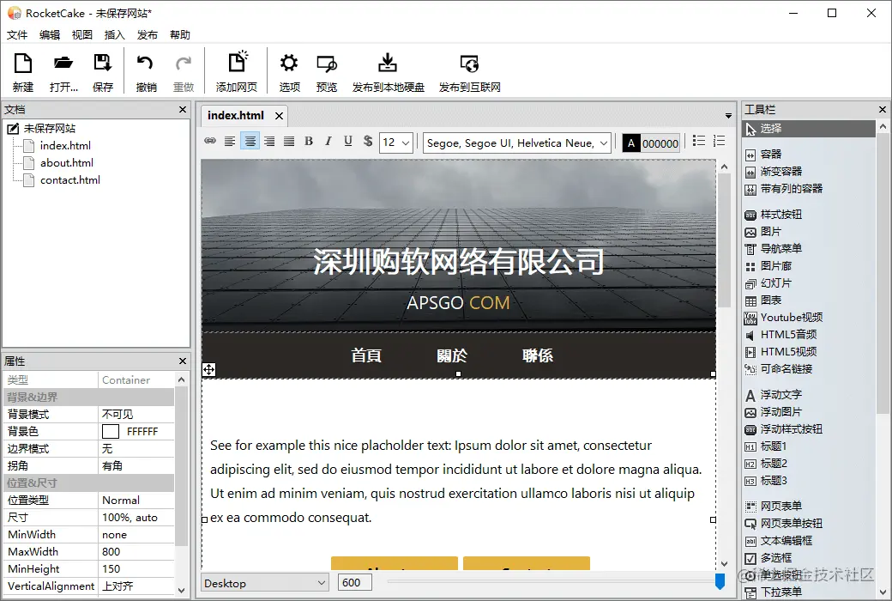Pick the Youtube视频 tool
Viewport: 892px width, 601px height.
pos(791,318)
